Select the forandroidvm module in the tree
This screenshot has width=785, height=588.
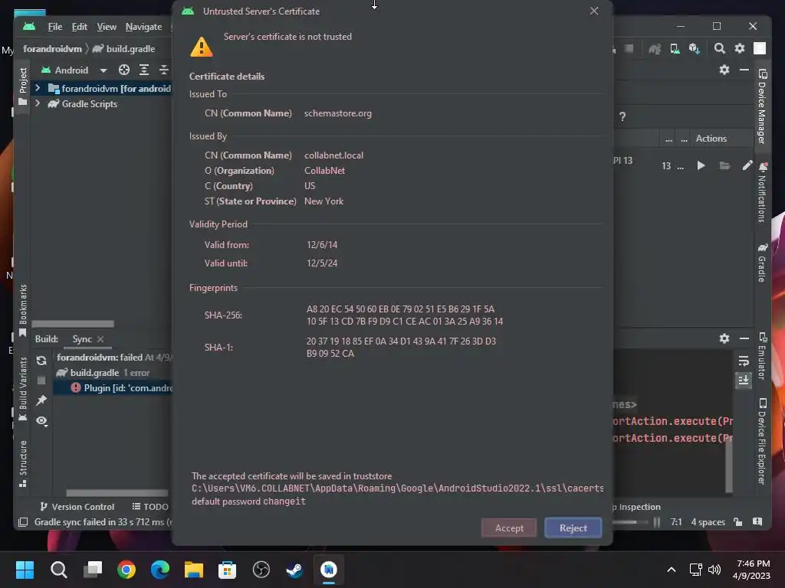point(109,89)
